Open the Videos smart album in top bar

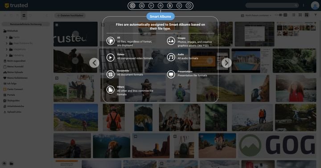(x=151, y=6)
